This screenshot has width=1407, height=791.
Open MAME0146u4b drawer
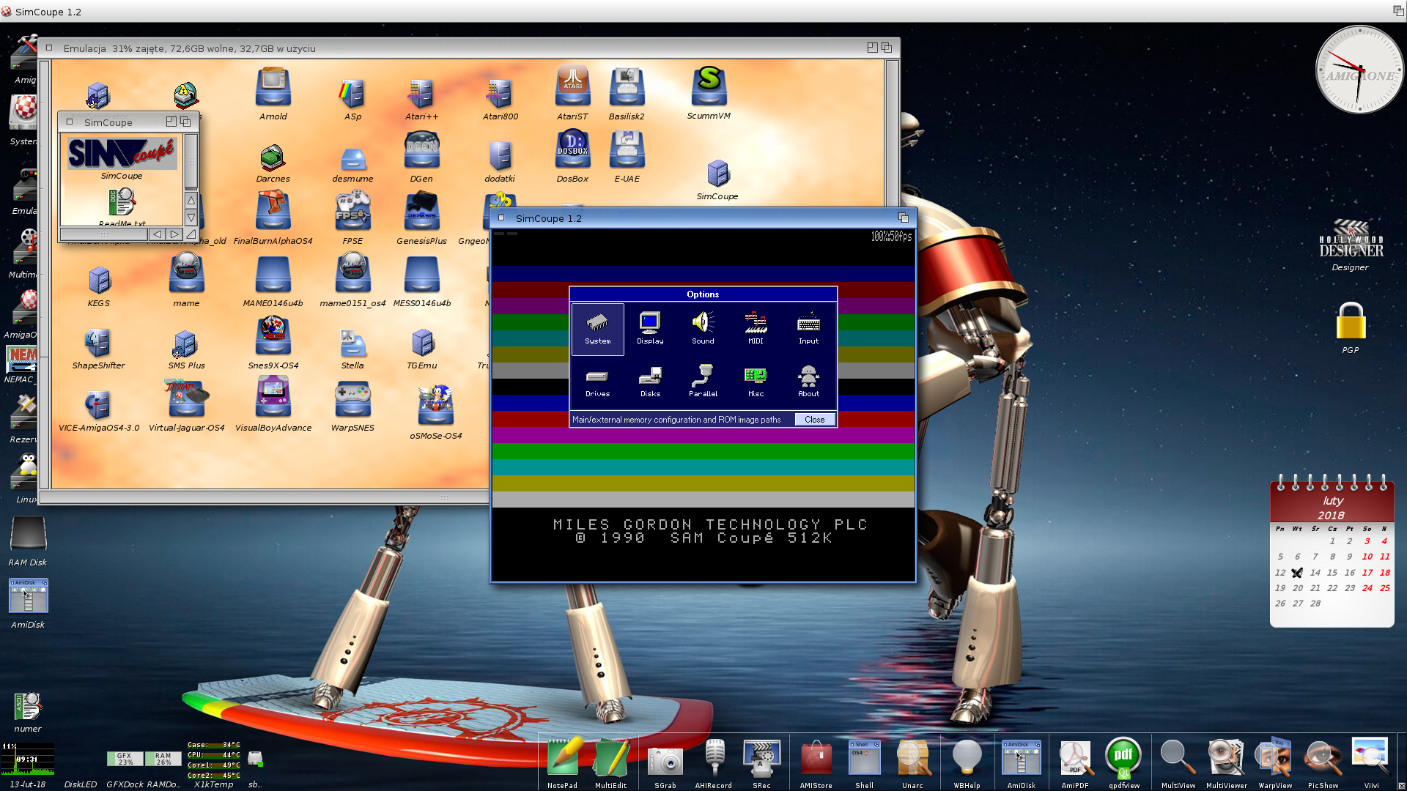pyautogui.click(x=273, y=280)
